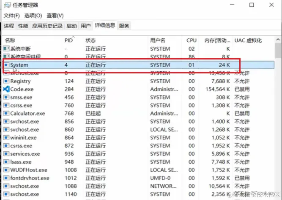Switch to the 服务 tab
The width and height of the screenshot is (282, 200).
click(x=124, y=26)
